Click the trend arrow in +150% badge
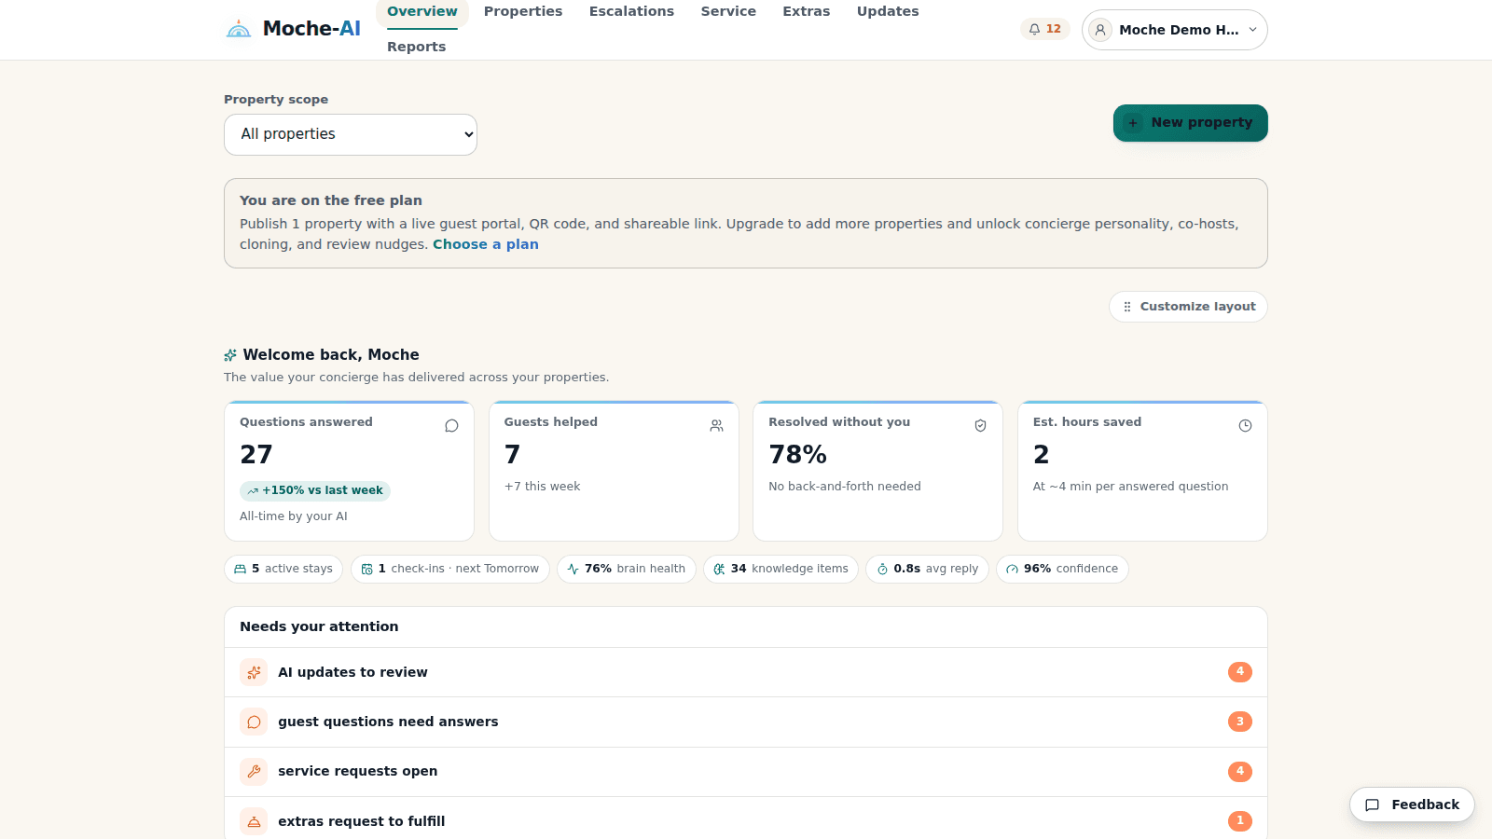Image resolution: width=1492 pixels, height=839 pixels. tap(253, 491)
